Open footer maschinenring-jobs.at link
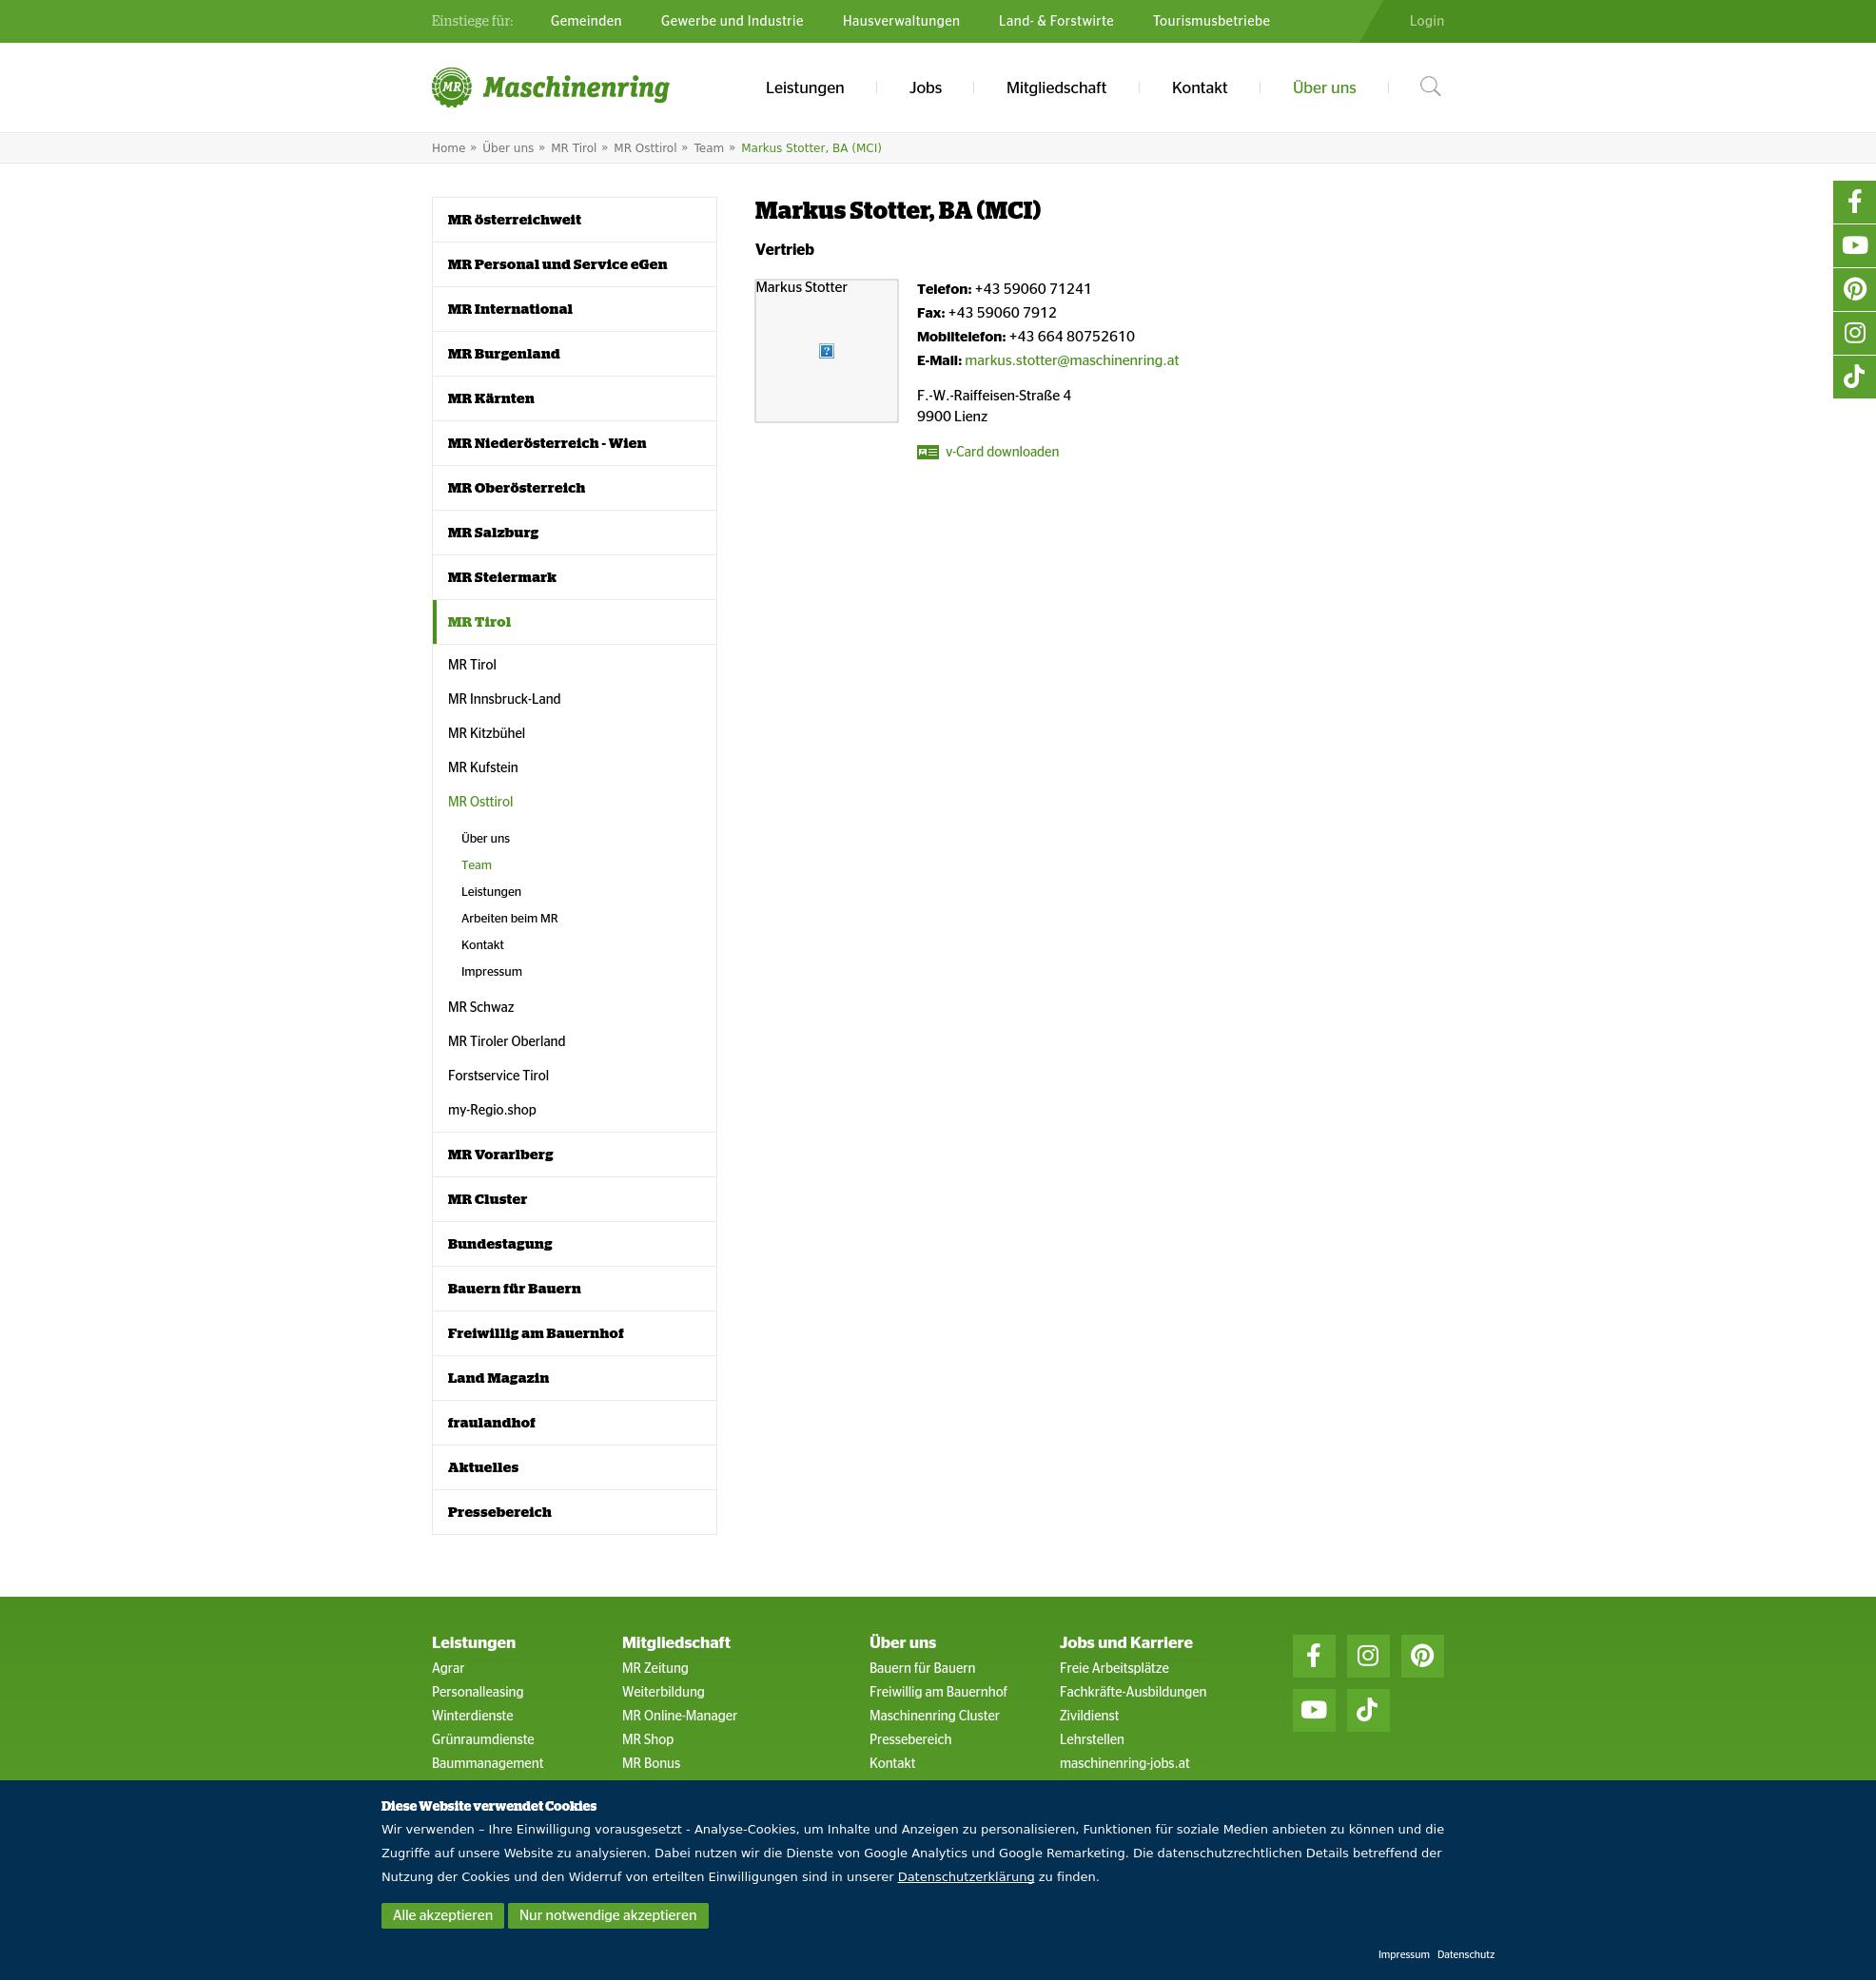The width and height of the screenshot is (1876, 1980). point(1124,1764)
